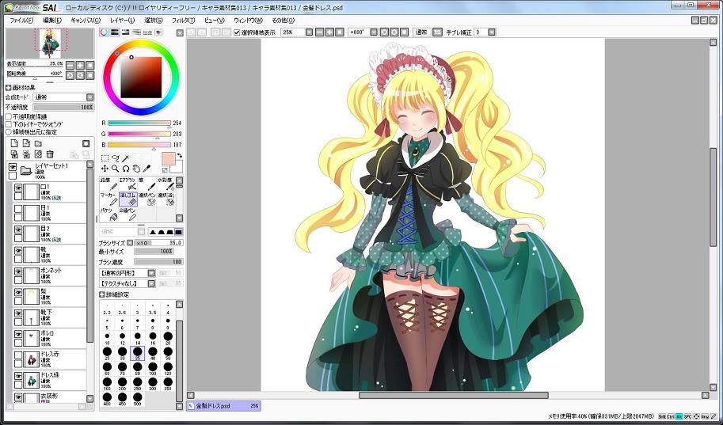
Task: Pick the move tool
Action: (x=105, y=169)
